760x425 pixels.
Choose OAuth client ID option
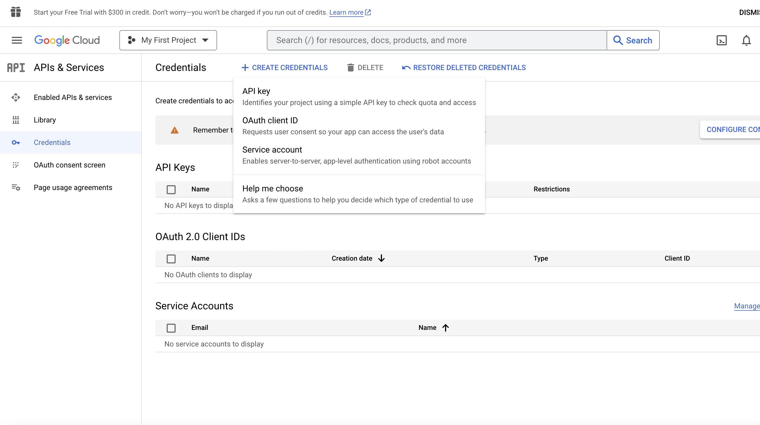tap(359, 126)
